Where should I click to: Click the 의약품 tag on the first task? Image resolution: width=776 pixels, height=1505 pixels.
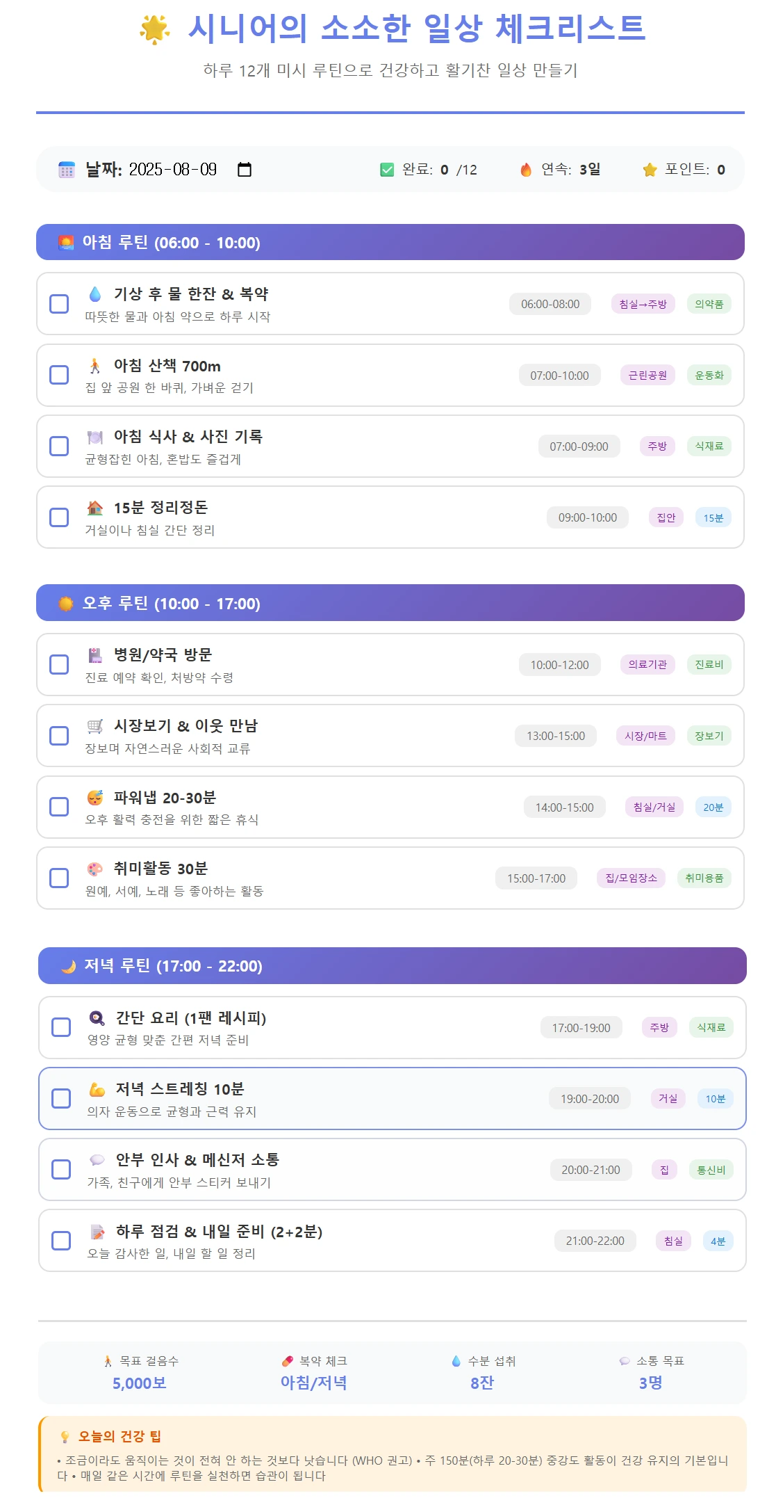pyautogui.click(x=709, y=304)
